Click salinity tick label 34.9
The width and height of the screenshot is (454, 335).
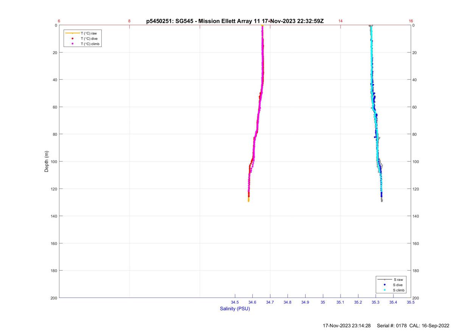(x=305, y=302)
